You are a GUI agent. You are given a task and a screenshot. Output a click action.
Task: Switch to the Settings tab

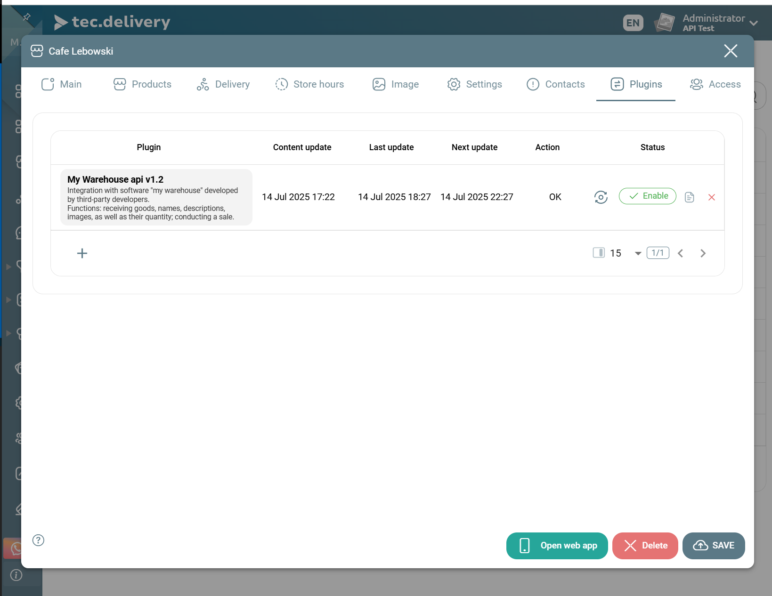point(475,84)
